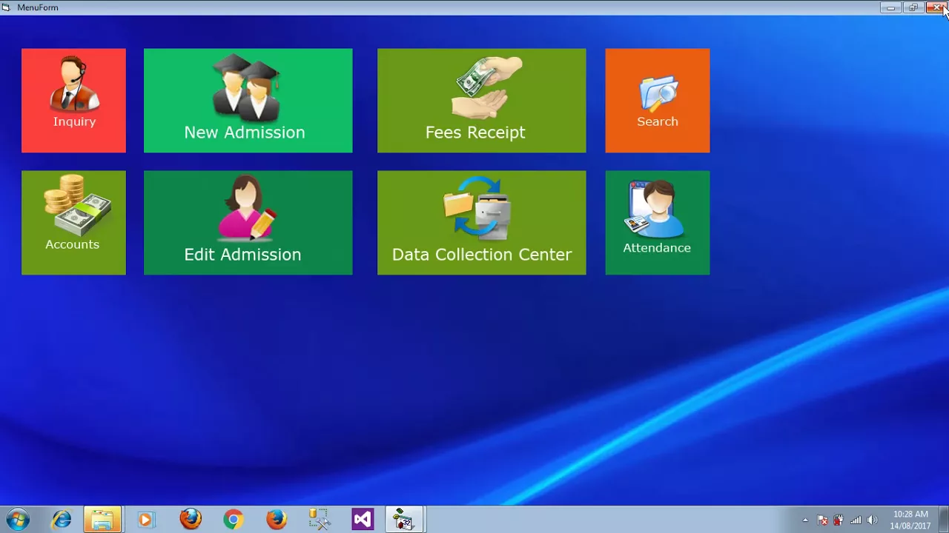Open Firefox icon beside database tools icon
Image resolution: width=949 pixels, height=533 pixels.
click(x=276, y=520)
